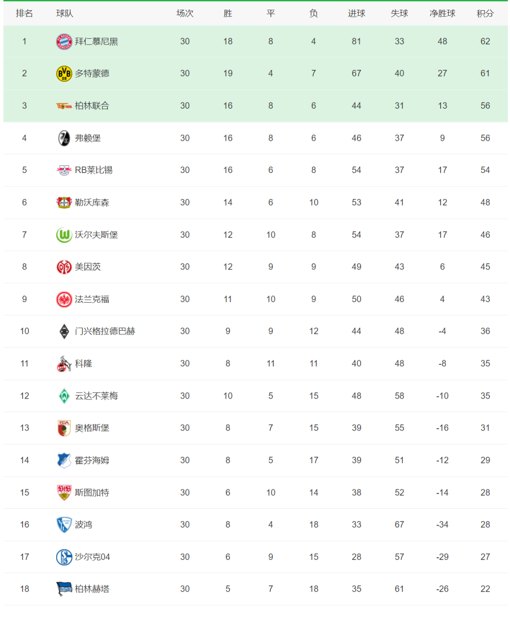
Task: Click the Eintracht Frankfurt eagle logo
Action: tap(64, 299)
